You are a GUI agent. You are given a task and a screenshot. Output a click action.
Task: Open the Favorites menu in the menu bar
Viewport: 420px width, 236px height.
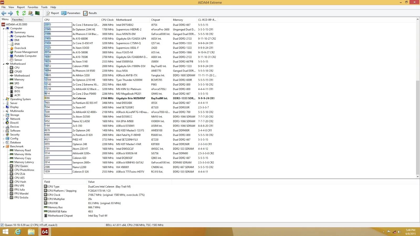pyautogui.click(x=33, y=7)
